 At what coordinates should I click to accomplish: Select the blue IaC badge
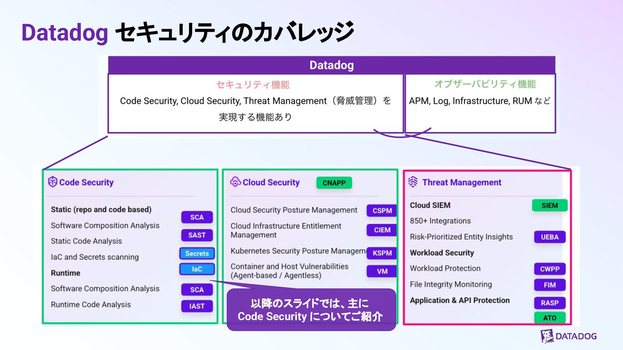pyautogui.click(x=197, y=269)
